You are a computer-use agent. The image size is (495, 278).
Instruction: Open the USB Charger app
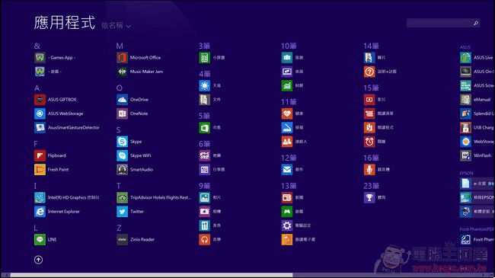click(x=477, y=128)
